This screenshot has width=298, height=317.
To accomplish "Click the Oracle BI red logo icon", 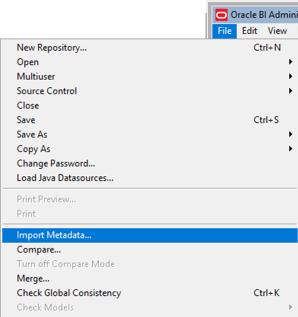I will (x=222, y=15).
